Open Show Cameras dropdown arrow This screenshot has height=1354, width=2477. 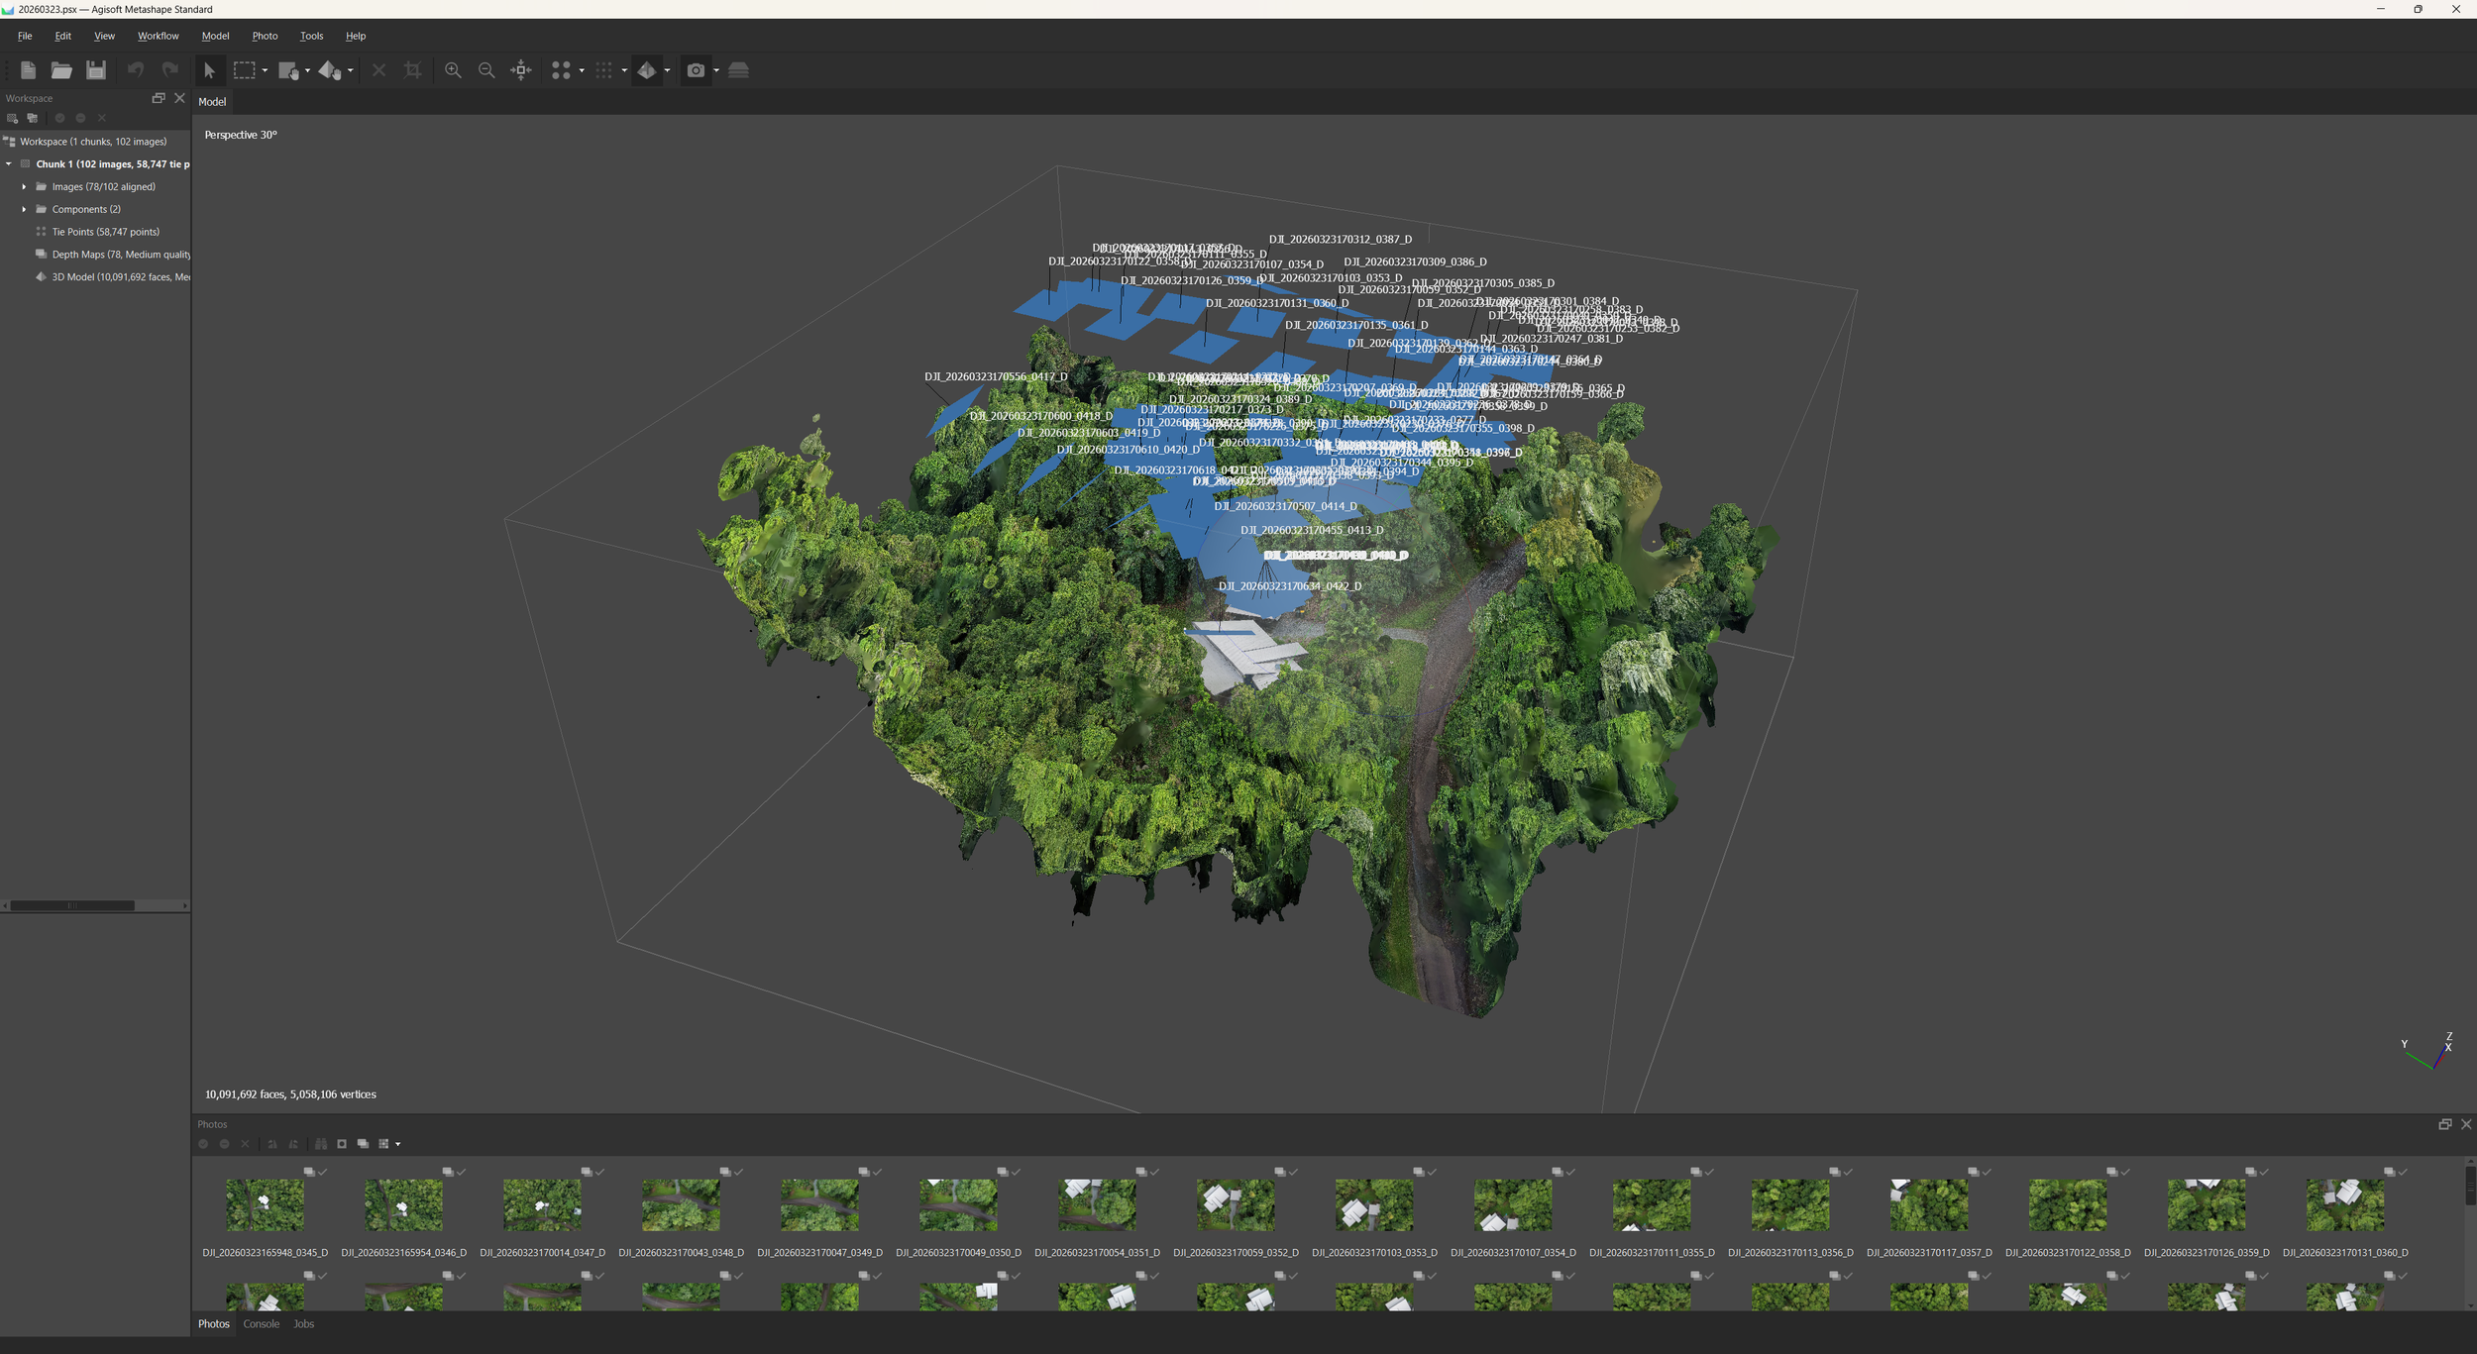716,70
